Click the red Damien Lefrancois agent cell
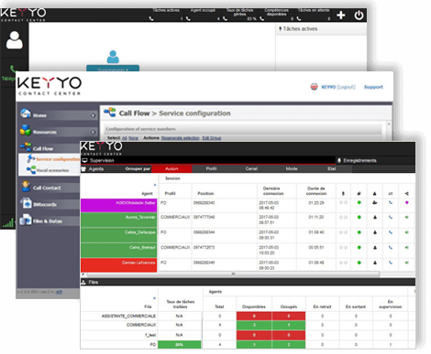 pyautogui.click(x=119, y=265)
